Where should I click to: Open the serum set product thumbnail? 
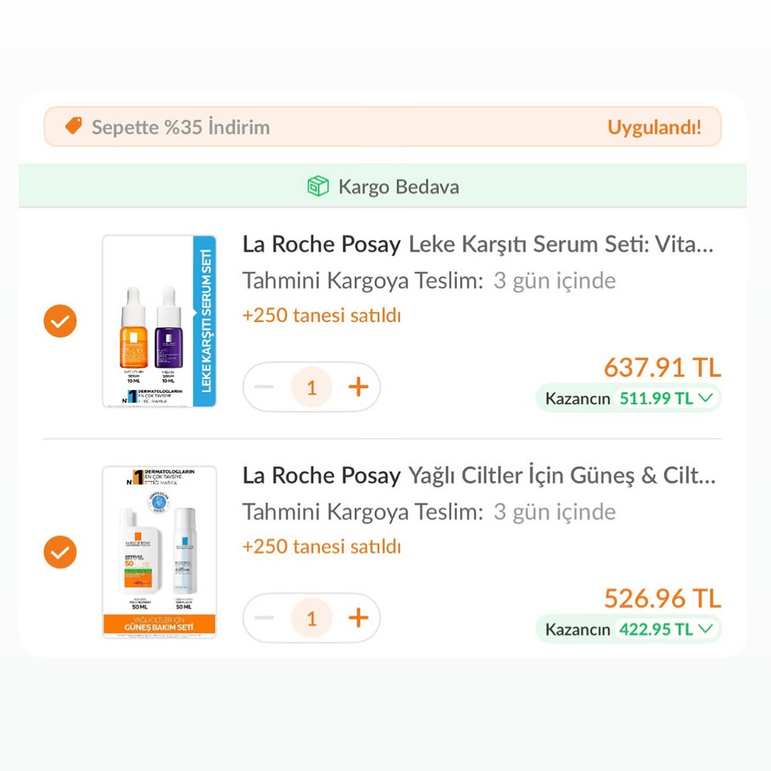click(158, 321)
